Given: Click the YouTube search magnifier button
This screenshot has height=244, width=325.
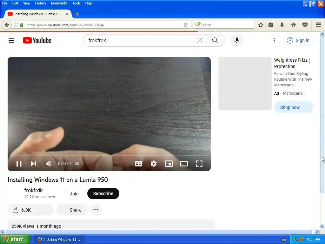Looking at the screenshot, I should [x=215, y=40].
